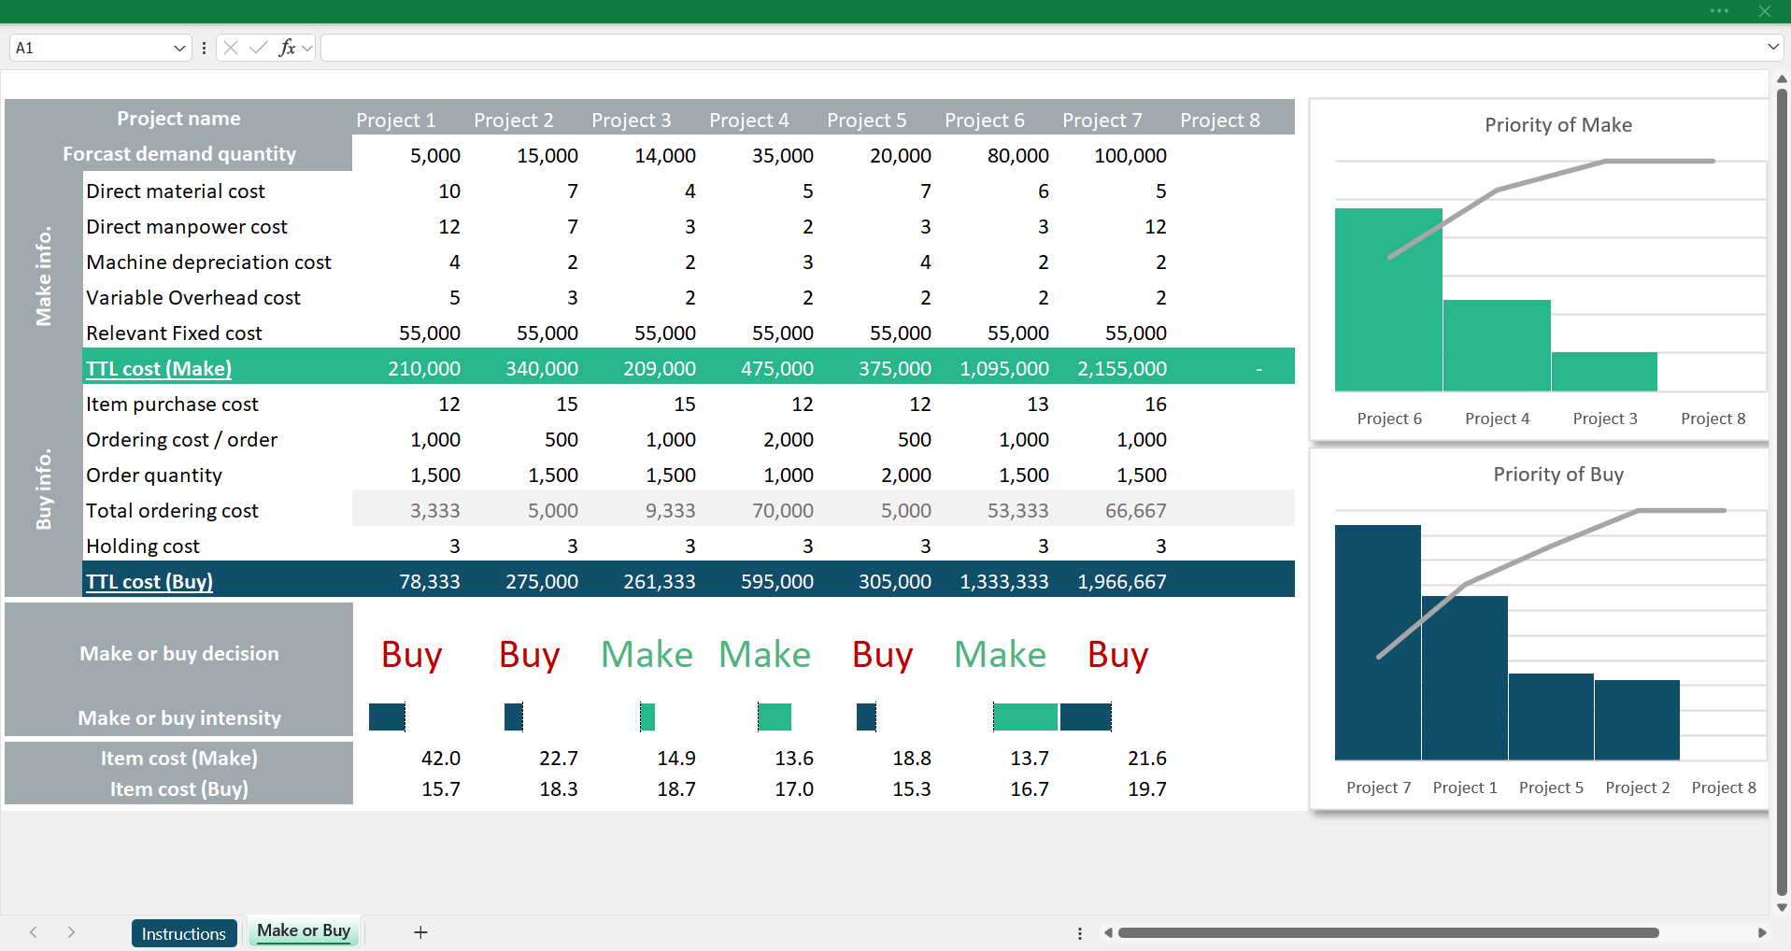The image size is (1791, 951).
Task: Click the Enter checkmark icon in formula bar
Action: point(259,48)
